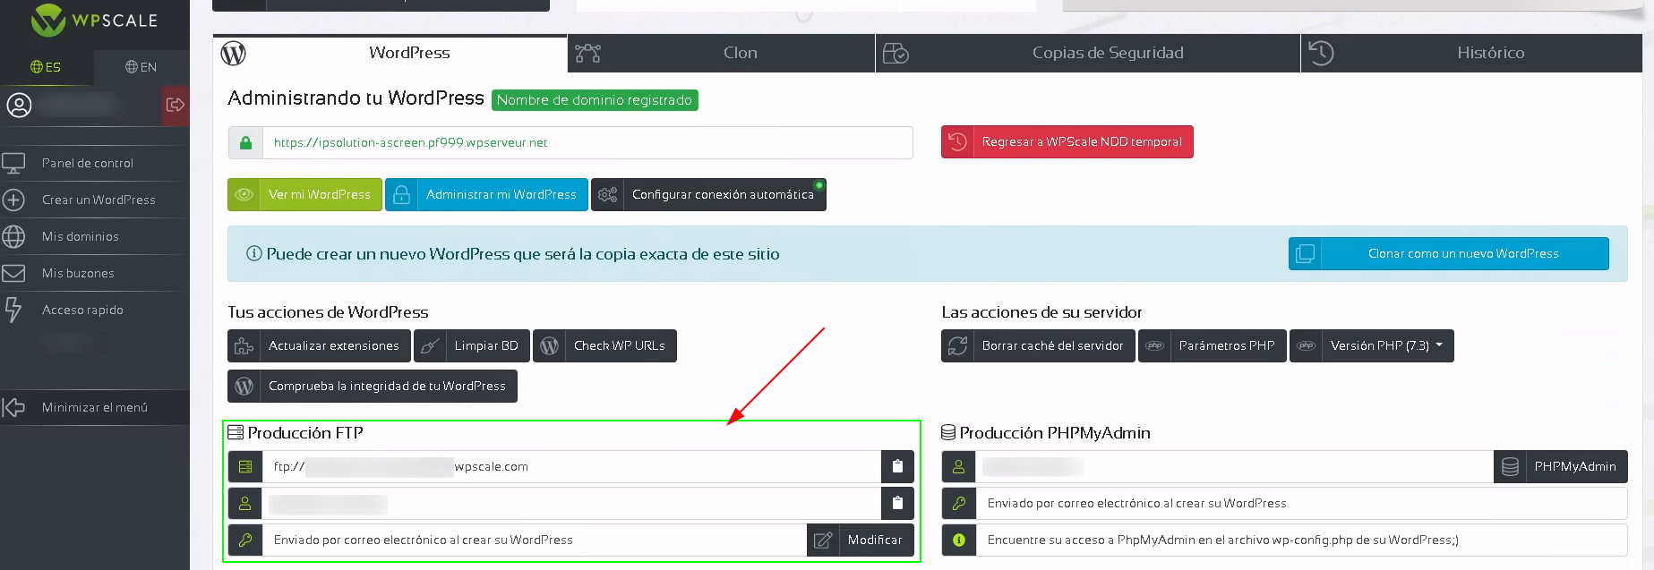The image size is (1654, 570).
Task: Click the info icon beside wp-config.php hint
Action: point(959,540)
